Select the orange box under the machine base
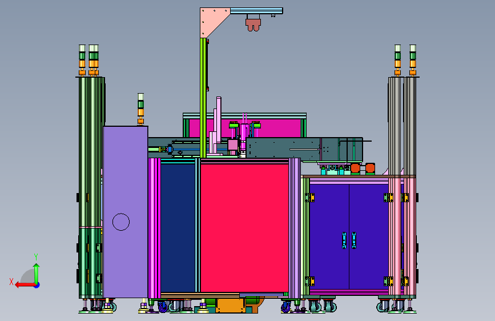The height and width of the screenshot is (321, 495). [x=231, y=306]
